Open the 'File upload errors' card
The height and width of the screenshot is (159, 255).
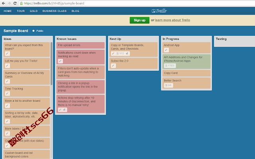[x=80, y=45]
